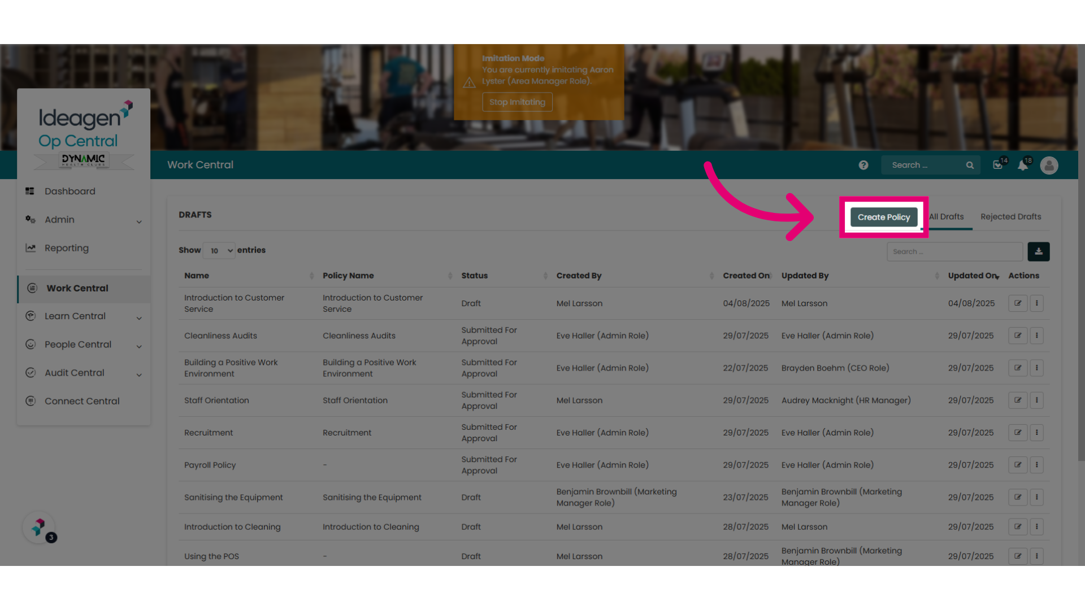Edit the Recruitment draft
The image size is (1085, 610).
1018,433
